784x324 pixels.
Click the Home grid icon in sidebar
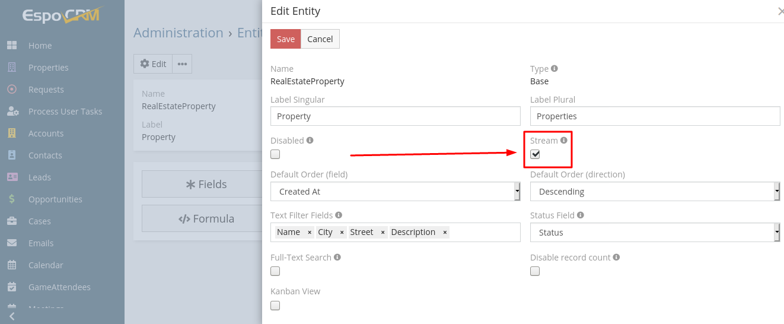pos(12,46)
